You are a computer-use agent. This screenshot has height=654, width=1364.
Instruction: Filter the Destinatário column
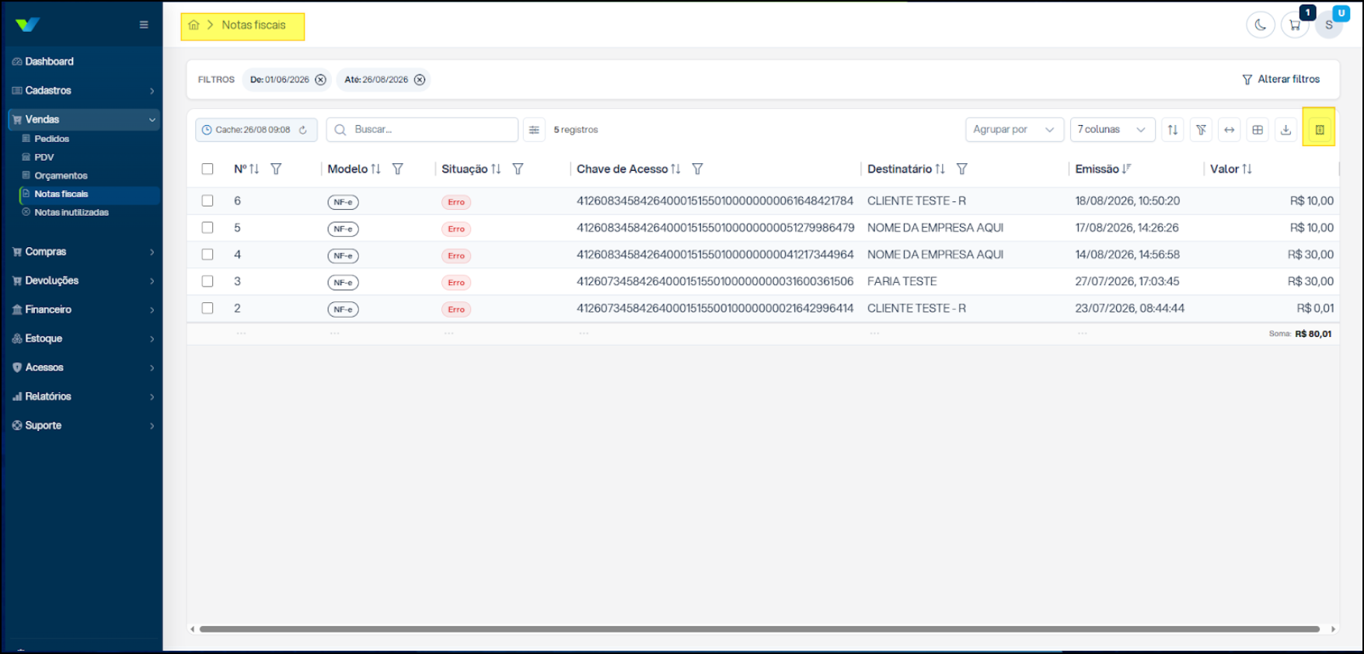point(961,169)
